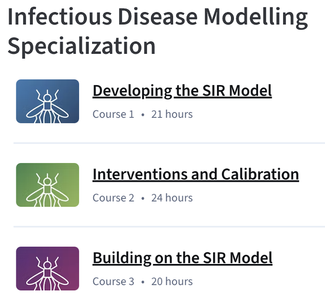Image resolution: width=325 pixels, height=300 pixels.
Task: Click the word "Modelling" in the heading
Action: 255,18
